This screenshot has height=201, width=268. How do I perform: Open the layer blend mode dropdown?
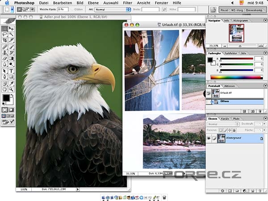pyautogui.click(x=223, y=124)
